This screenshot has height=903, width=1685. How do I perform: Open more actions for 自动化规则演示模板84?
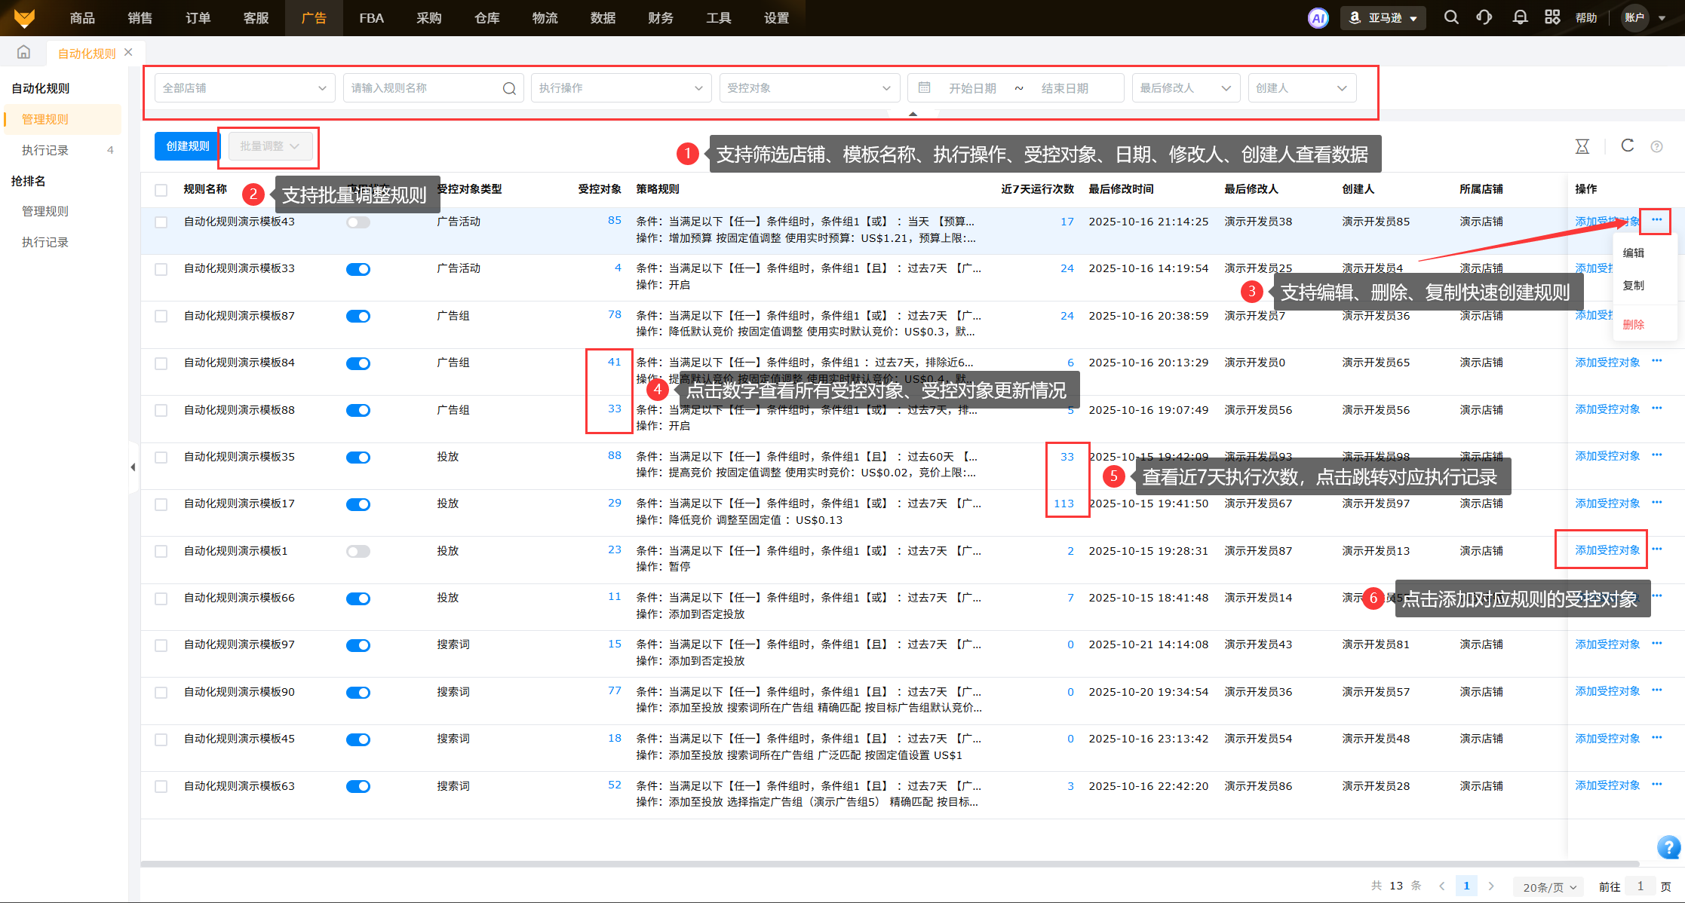pos(1656,361)
